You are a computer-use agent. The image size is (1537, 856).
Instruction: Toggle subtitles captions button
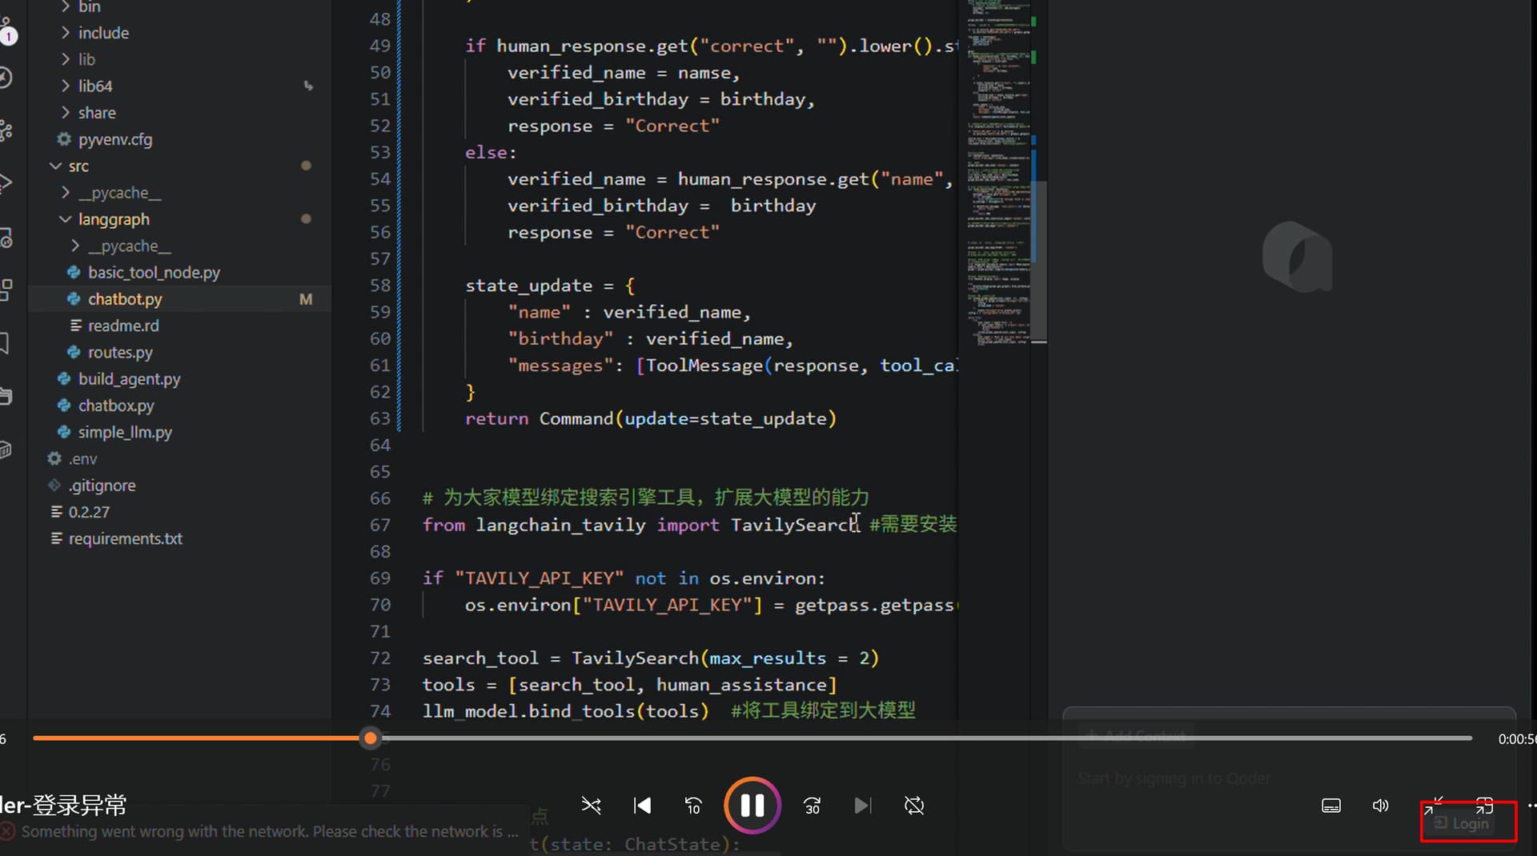pos(1330,806)
